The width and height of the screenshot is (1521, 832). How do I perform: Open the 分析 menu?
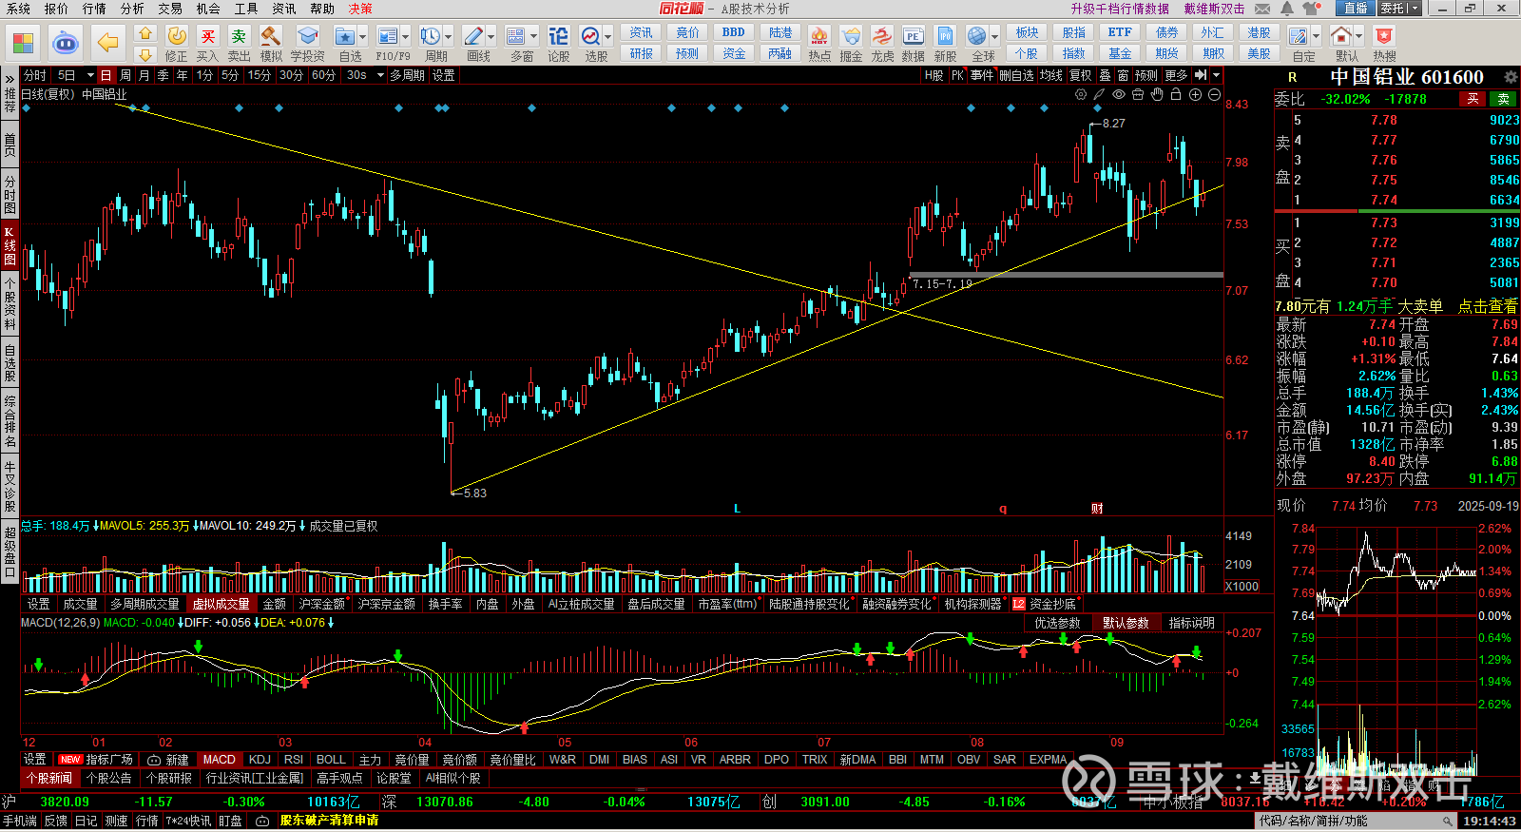pos(132,9)
